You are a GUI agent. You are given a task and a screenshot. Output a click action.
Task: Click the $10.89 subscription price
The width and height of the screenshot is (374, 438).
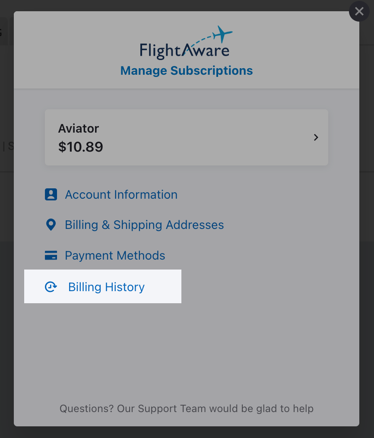(x=81, y=147)
